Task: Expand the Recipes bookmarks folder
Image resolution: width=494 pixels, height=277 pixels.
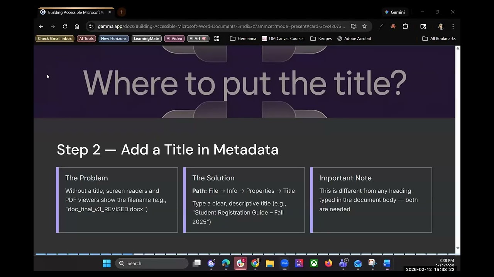Action: 321,38
